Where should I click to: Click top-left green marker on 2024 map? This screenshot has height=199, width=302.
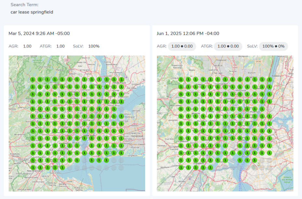(x=33, y=79)
